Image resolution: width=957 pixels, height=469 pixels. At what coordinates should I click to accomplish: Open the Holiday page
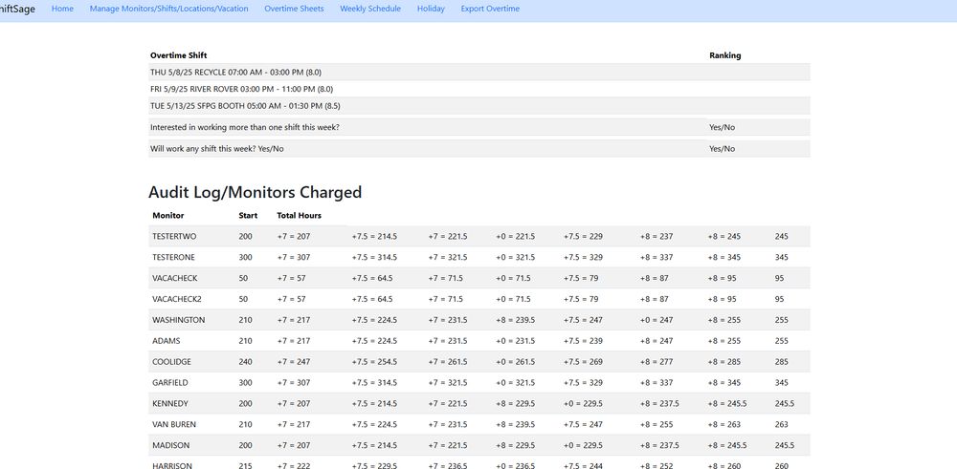pos(431,9)
